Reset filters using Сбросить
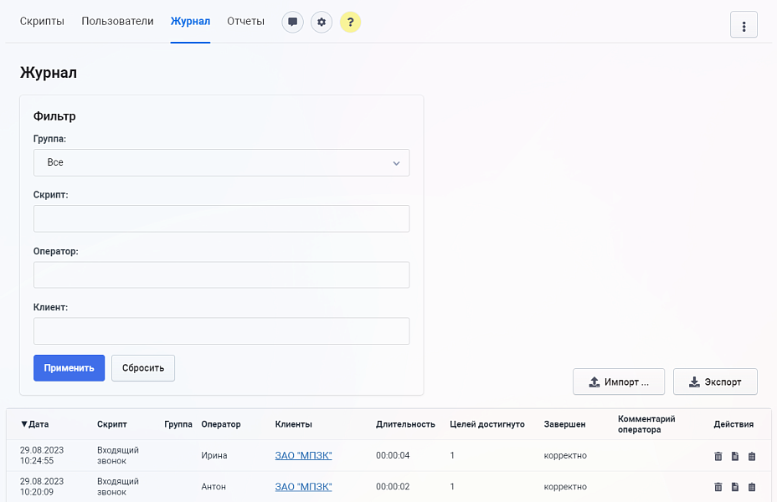The width and height of the screenshot is (777, 502). (142, 367)
